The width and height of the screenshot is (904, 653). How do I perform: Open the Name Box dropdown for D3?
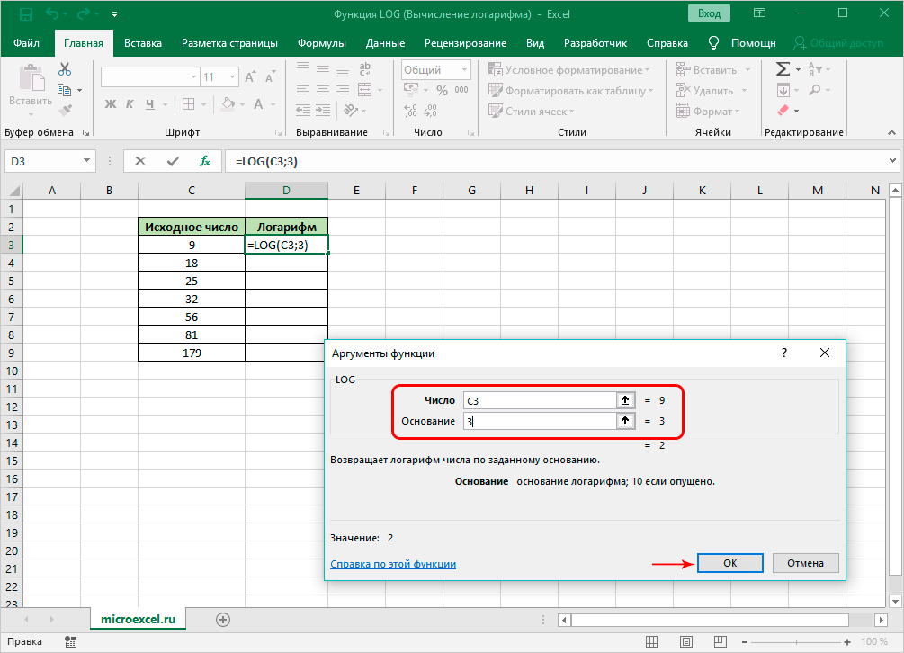[87, 161]
